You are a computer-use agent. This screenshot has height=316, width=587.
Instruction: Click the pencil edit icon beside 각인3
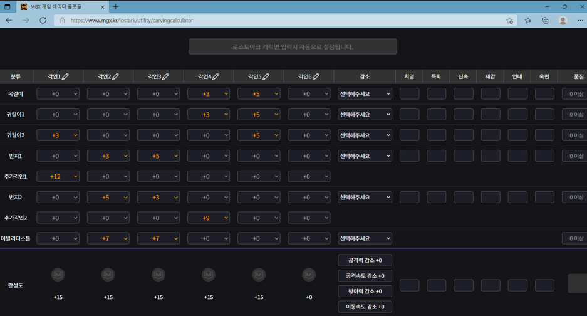pos(165,76)
